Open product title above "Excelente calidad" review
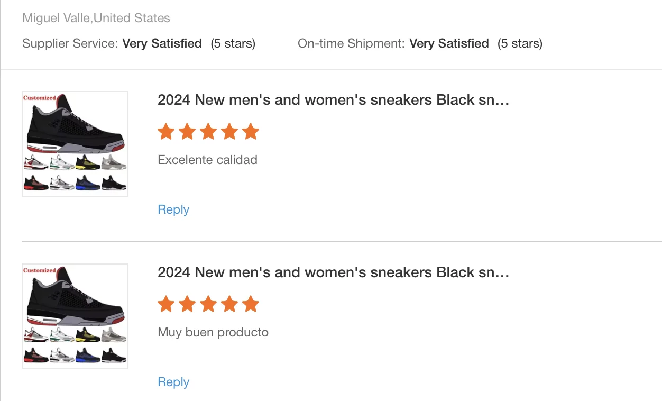 click(x=333, y=100)
